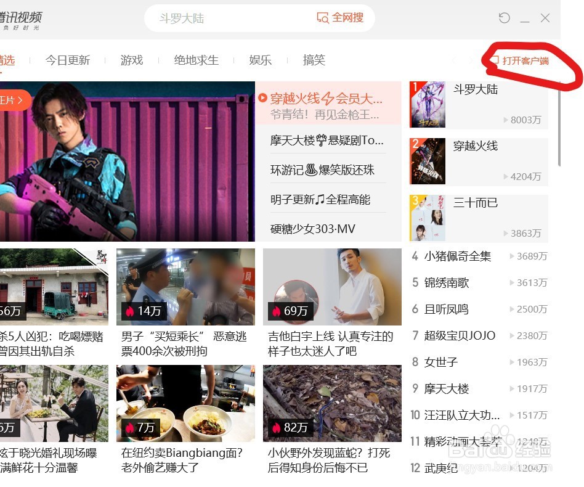Open 武庚纪 in ranking list

tap(440, 469)
